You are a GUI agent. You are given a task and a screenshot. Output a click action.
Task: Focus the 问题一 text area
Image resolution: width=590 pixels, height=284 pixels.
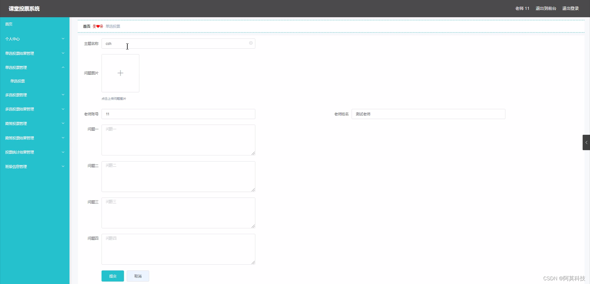click(178, 140)
